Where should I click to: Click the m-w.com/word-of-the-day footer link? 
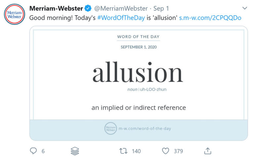point(145,128)
